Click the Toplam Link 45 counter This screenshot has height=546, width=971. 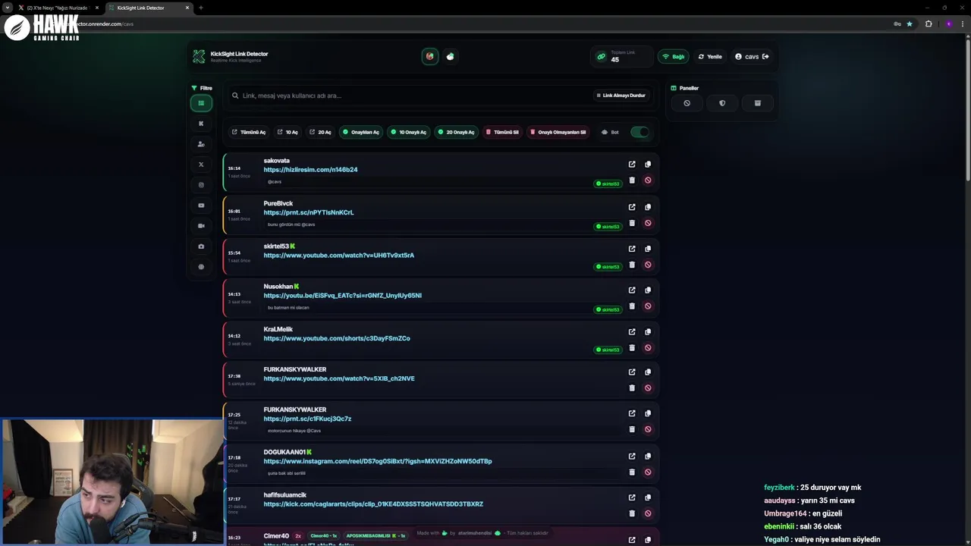[623, 56]
